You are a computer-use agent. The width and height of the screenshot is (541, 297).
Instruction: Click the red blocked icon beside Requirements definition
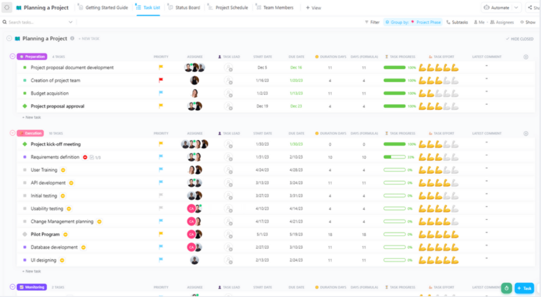[x=85, y=157]
